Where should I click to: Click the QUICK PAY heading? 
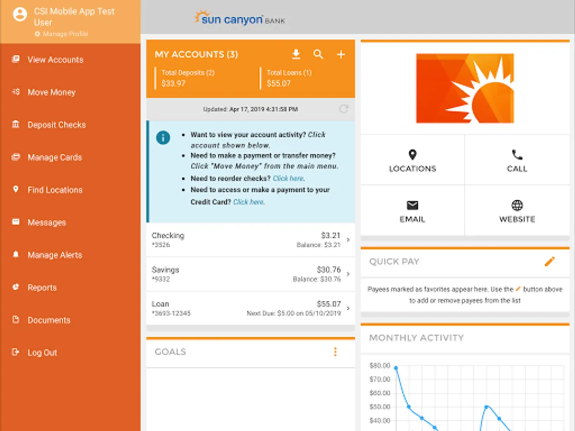(x=394, y=261)
